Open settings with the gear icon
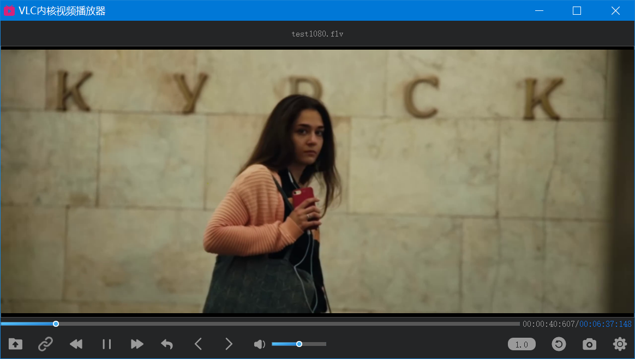Viewport: 635px width, 359px height. click(x=620, y=344)
